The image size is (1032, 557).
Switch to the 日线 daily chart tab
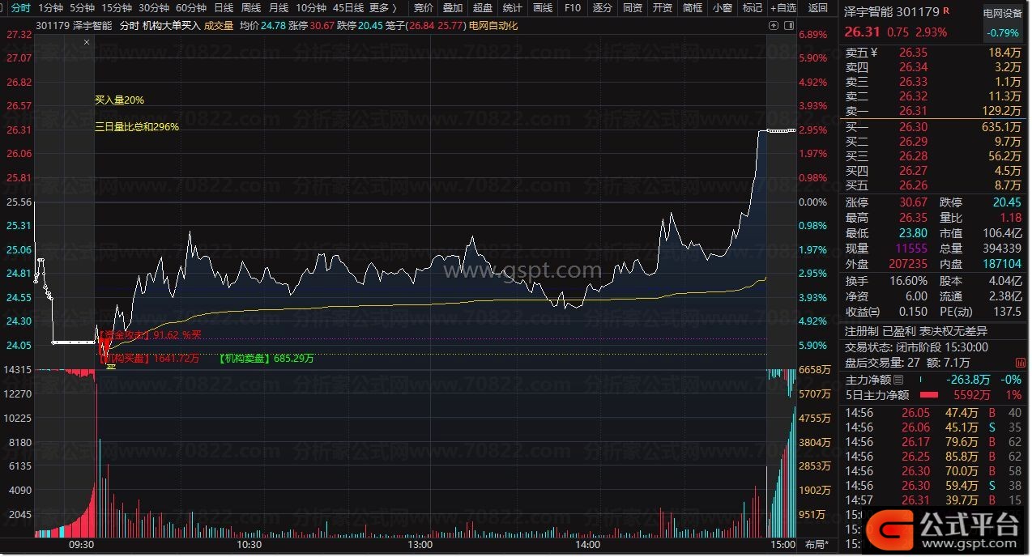[224, 8]
